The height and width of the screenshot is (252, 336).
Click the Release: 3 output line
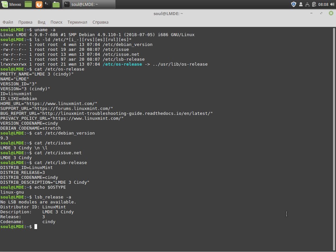click(x=23, y=217)
